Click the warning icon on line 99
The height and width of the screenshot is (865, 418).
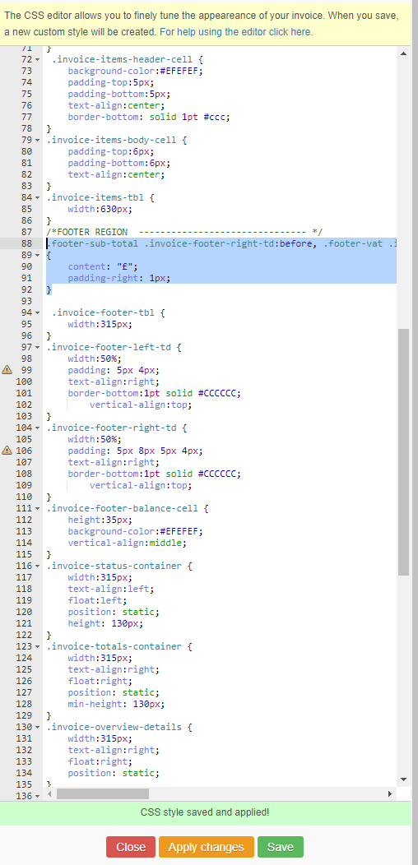coord(7,370)
